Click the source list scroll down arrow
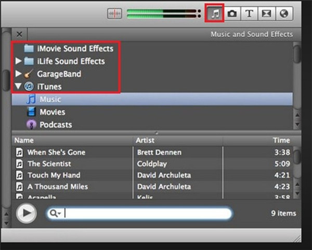Viewport: 312px width, 250px height. tap(297, 125)
